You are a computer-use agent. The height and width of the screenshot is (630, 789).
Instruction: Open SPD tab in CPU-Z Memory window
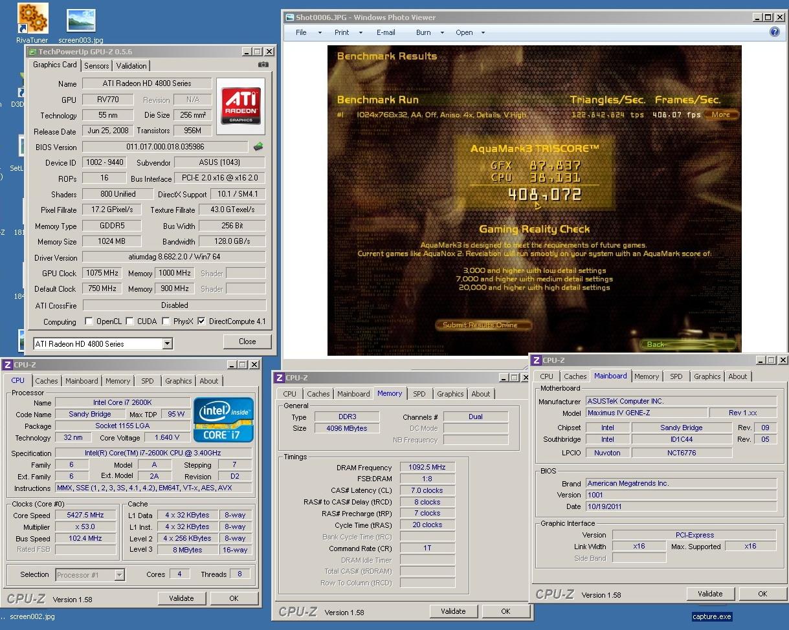[419, 394]
